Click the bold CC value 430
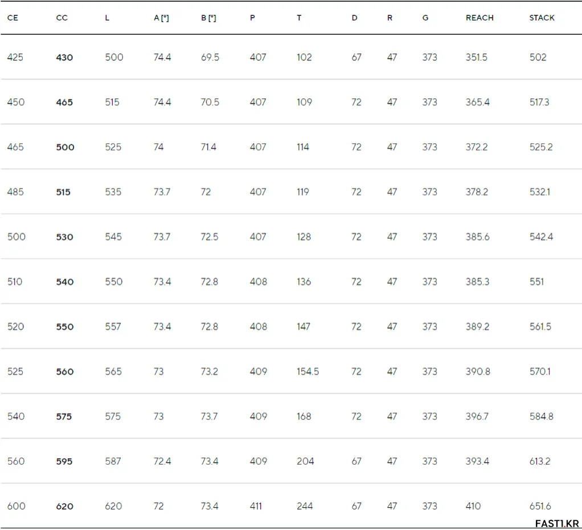 point(64,57)
